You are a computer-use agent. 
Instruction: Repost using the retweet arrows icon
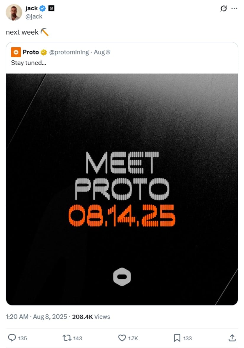click(x=67, y=338)
